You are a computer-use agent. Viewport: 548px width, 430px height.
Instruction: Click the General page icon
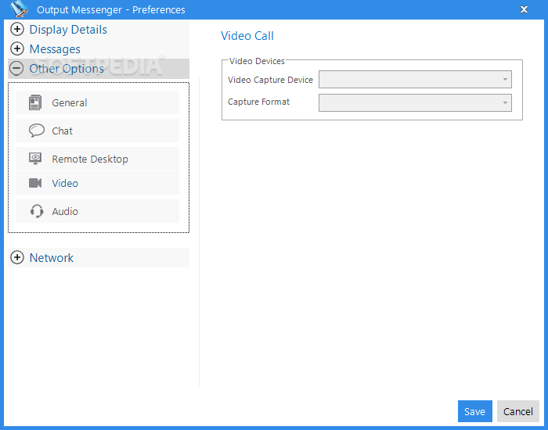point(35,102)
